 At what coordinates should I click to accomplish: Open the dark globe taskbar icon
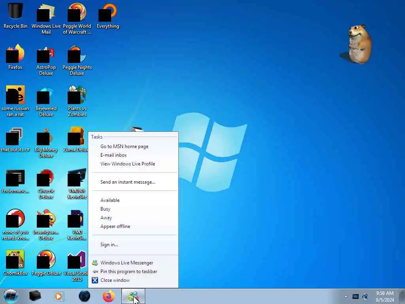point(85,296)
